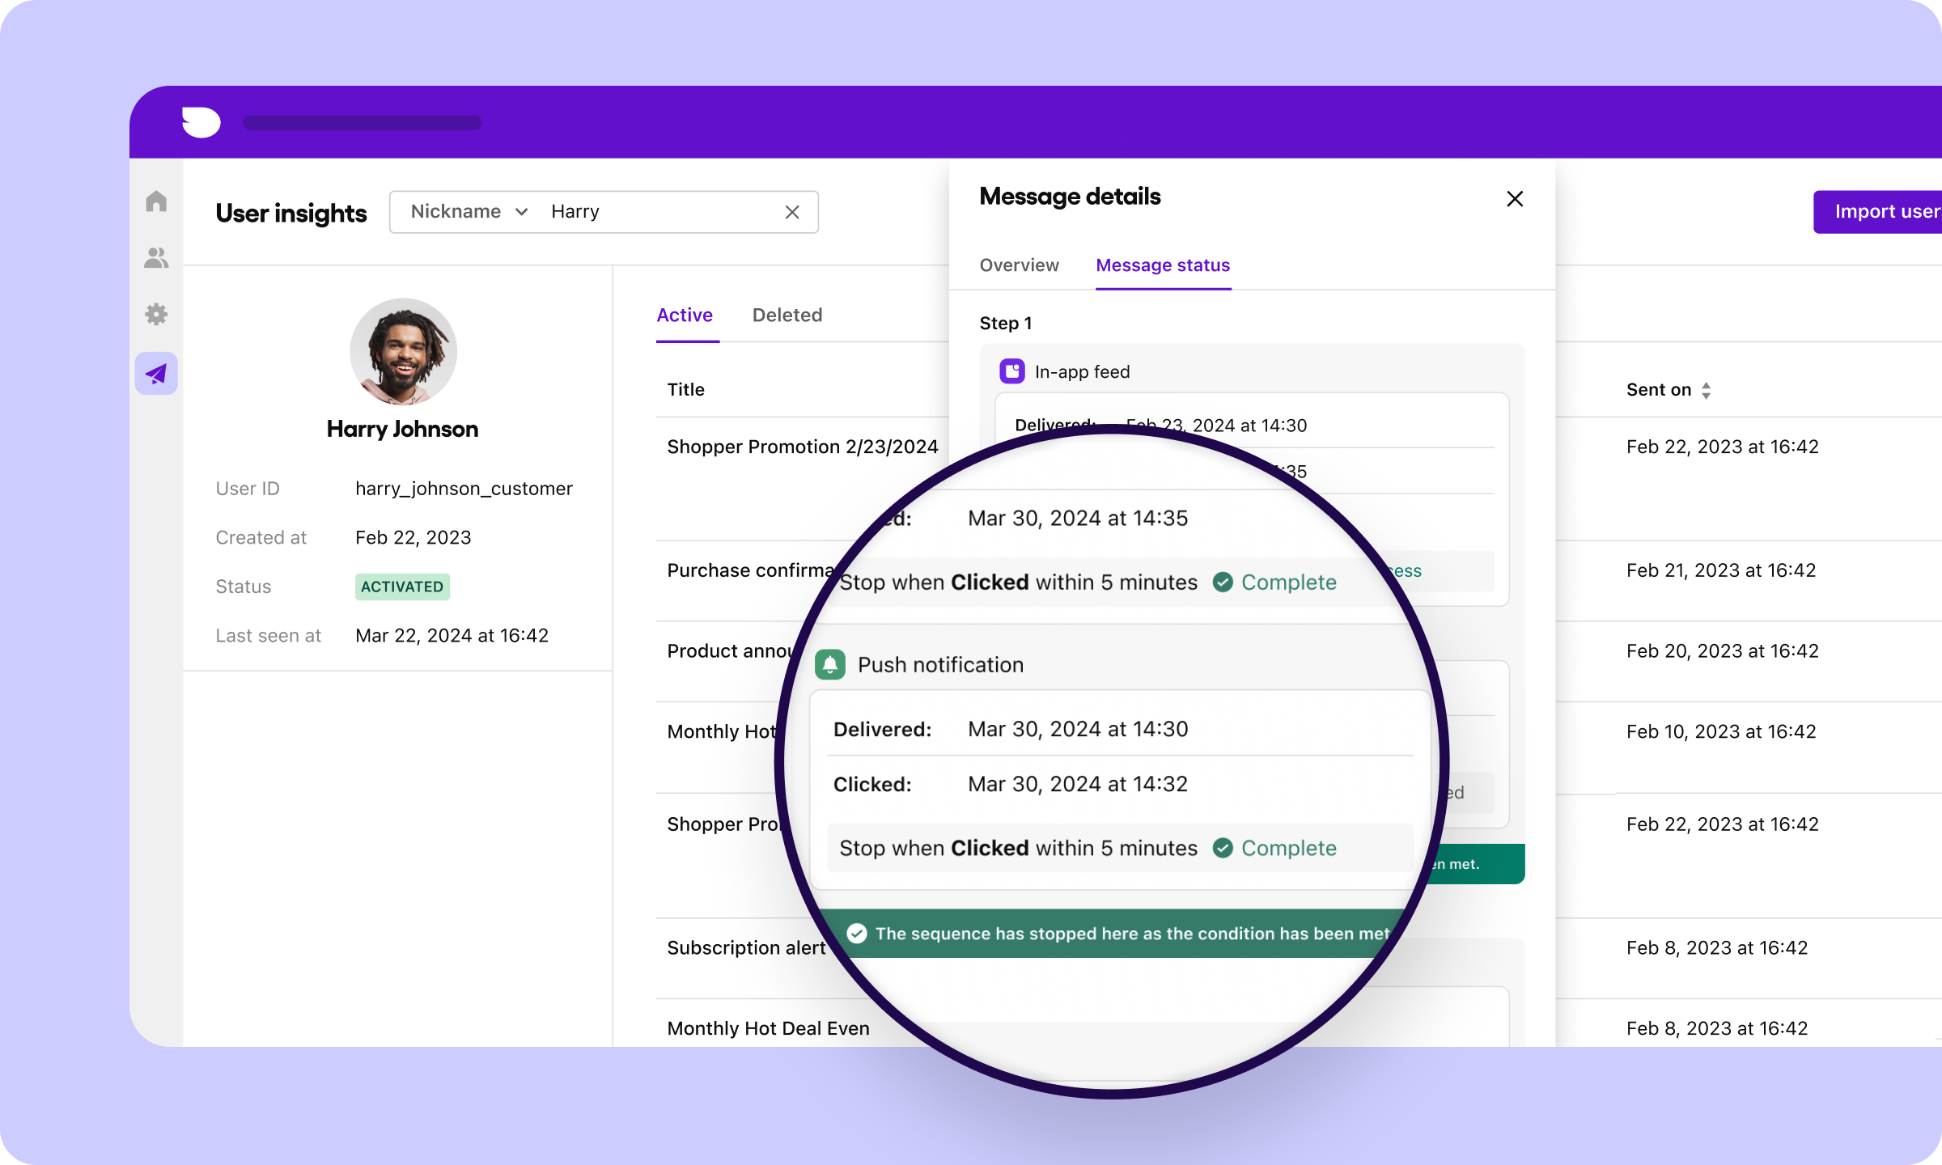Switch to the Deleted messages tab
Image resolution: width=1942 pixels, height=1165 pixels.
click(787, 315)
